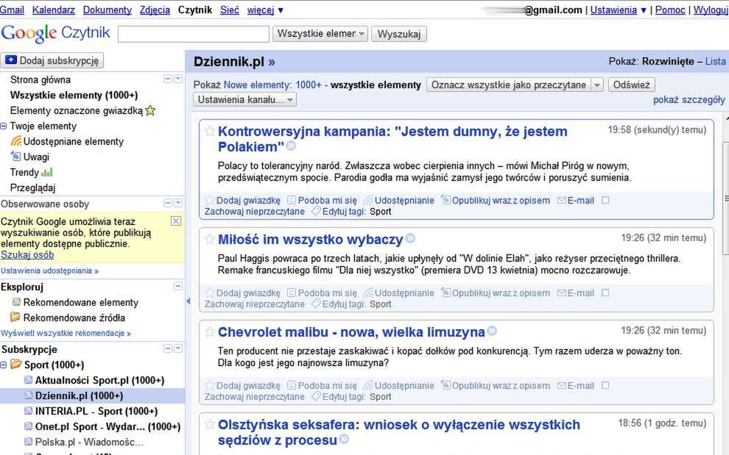This screenshot has width=729, height=455.
Task: Click Edytuj tagi under Chevrolet malibu
Action: [x=339, y=396]
